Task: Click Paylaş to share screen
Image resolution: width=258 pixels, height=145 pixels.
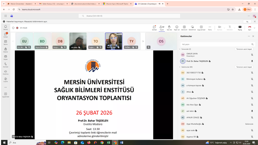Action: click(x=240, y=28)
